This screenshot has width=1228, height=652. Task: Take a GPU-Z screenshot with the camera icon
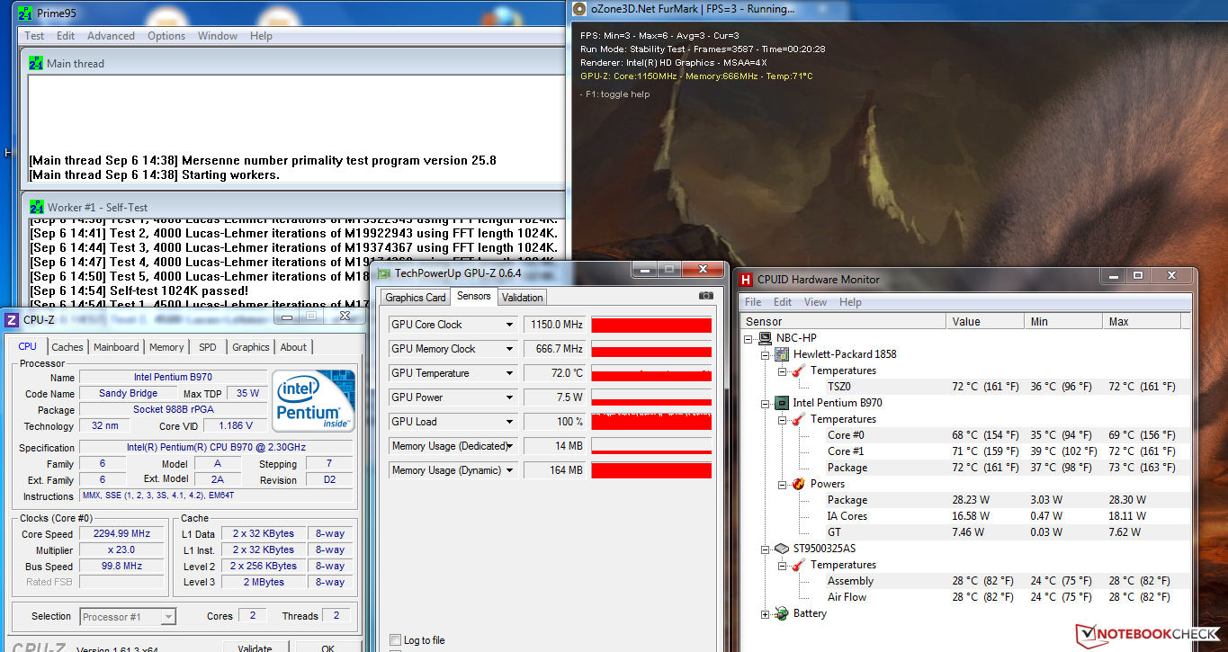click(706, 296)
